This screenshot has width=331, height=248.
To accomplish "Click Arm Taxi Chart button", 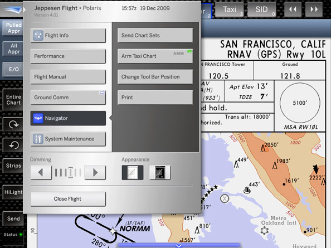I will 155,56.
